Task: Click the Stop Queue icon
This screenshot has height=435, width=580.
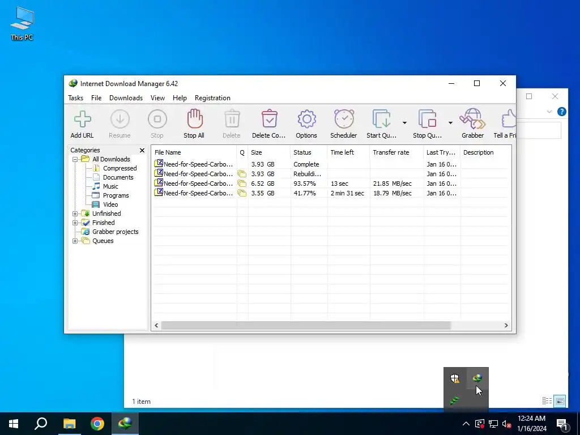Action: coord(427,119)
